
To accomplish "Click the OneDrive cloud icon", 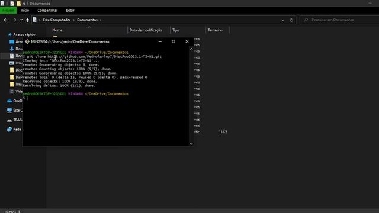I will coord(9,101).
